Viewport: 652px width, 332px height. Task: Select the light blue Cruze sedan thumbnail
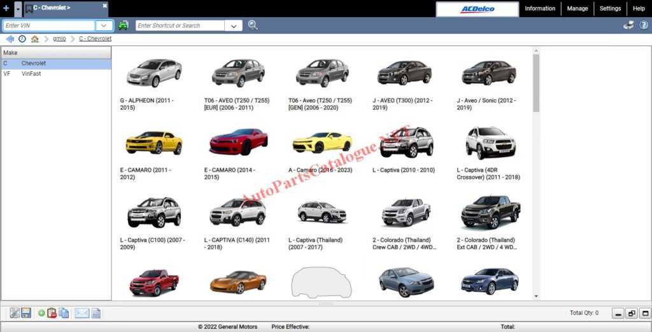406,282
